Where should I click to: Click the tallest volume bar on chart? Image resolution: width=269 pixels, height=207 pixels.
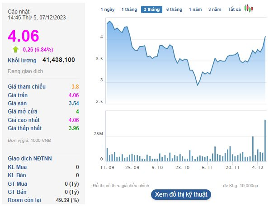click(x=265, y=141)
